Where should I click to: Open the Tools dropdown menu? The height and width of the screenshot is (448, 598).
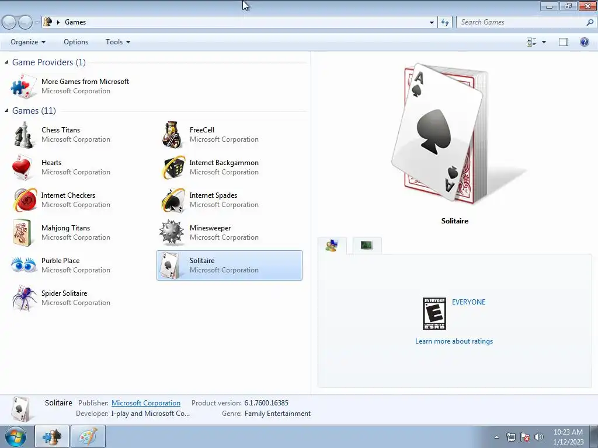tap(118, 42)
